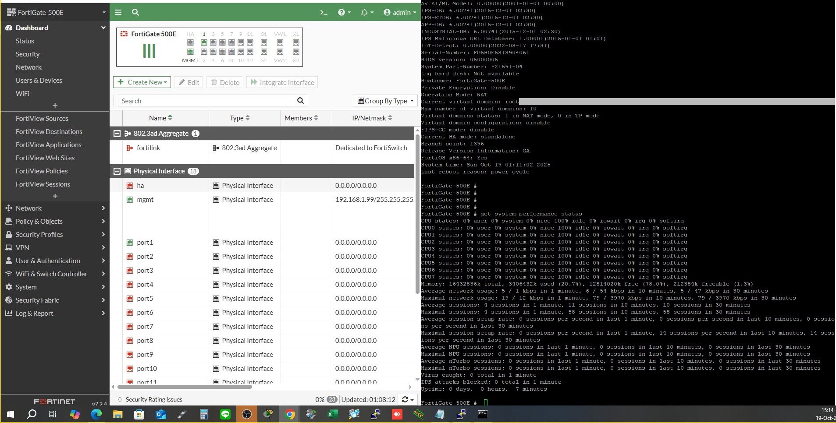Viewport: 836px width, 423px height.
Task: Click the Integrate Interface button
Action: 282,82
